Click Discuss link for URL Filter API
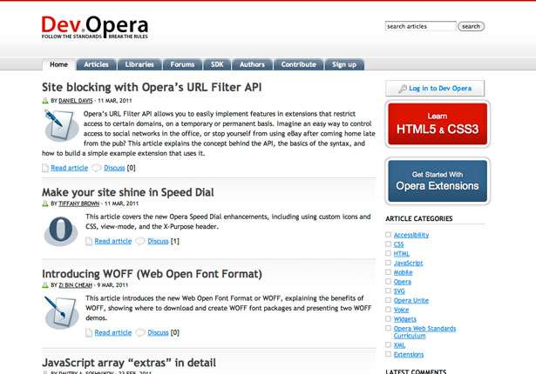This screenshot has width=536, height=374. [x=114, y=168]
